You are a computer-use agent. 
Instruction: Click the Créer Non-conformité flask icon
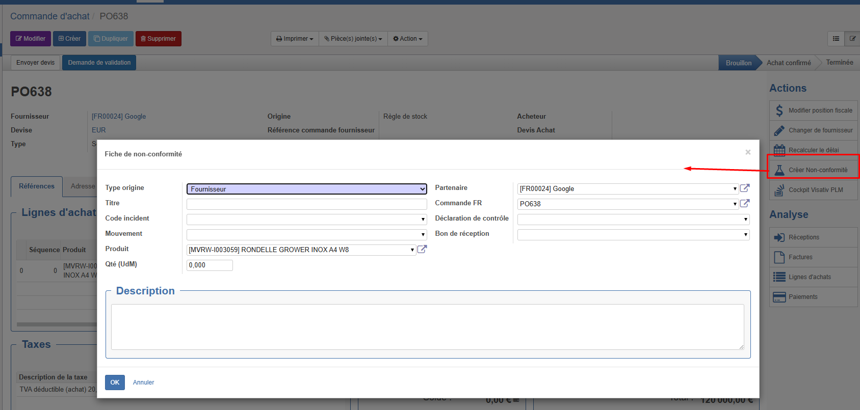pyautogui.click(x=779, y=170)
